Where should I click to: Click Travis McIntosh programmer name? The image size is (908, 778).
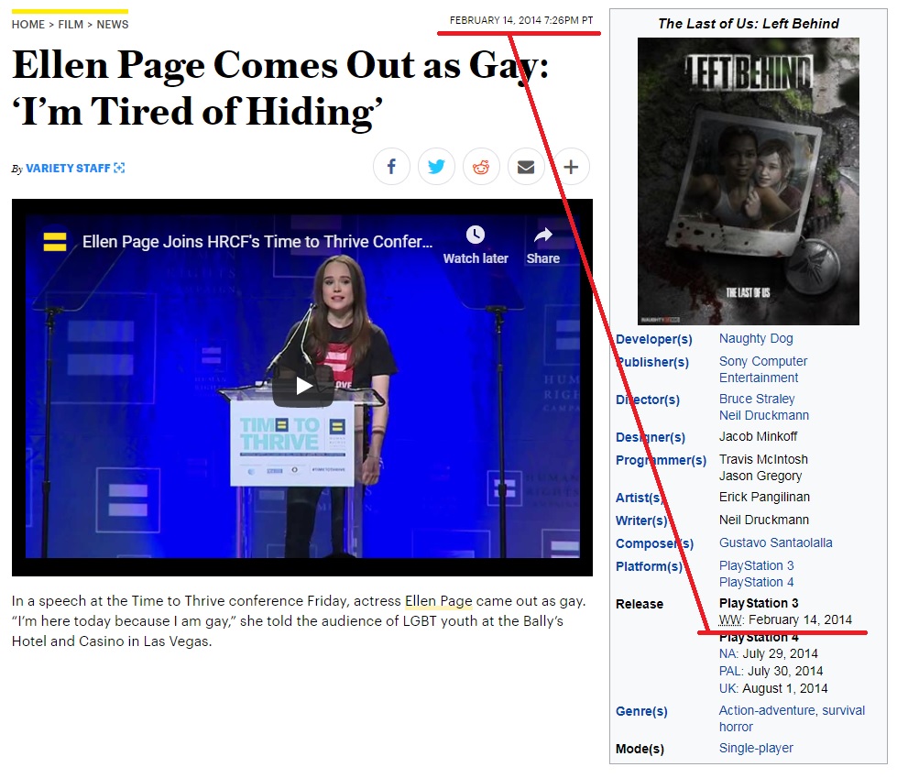[763, 459]
